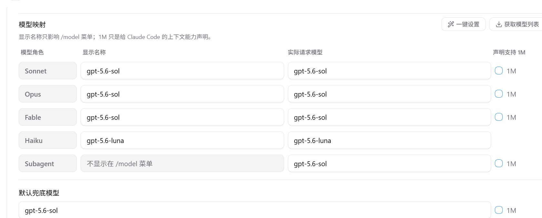Click the download icon for fetching model list
Image resolution: width=542 pixels, height=218 pixels.
point(499,24)
